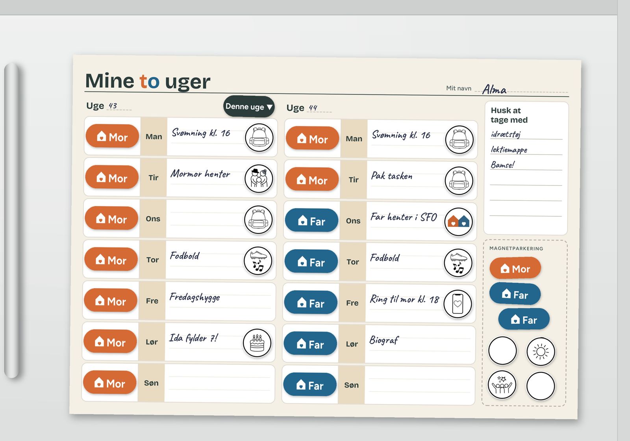Click the Pak tasken note
630x441 pixels.
click(392, 176)
